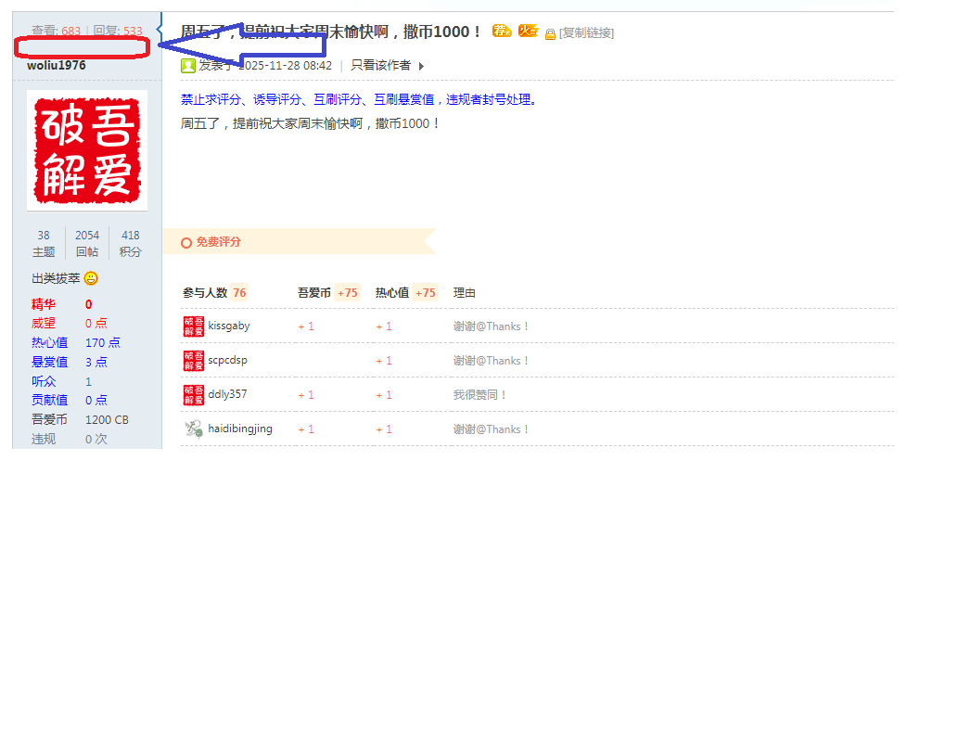This screenshot has width=971, height=755.
Task: Click the lock icon before 复制链接
Action: pos(550,34)
